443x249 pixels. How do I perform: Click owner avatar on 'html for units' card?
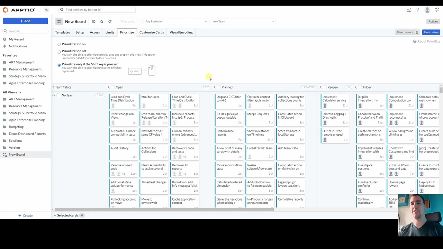144,105
